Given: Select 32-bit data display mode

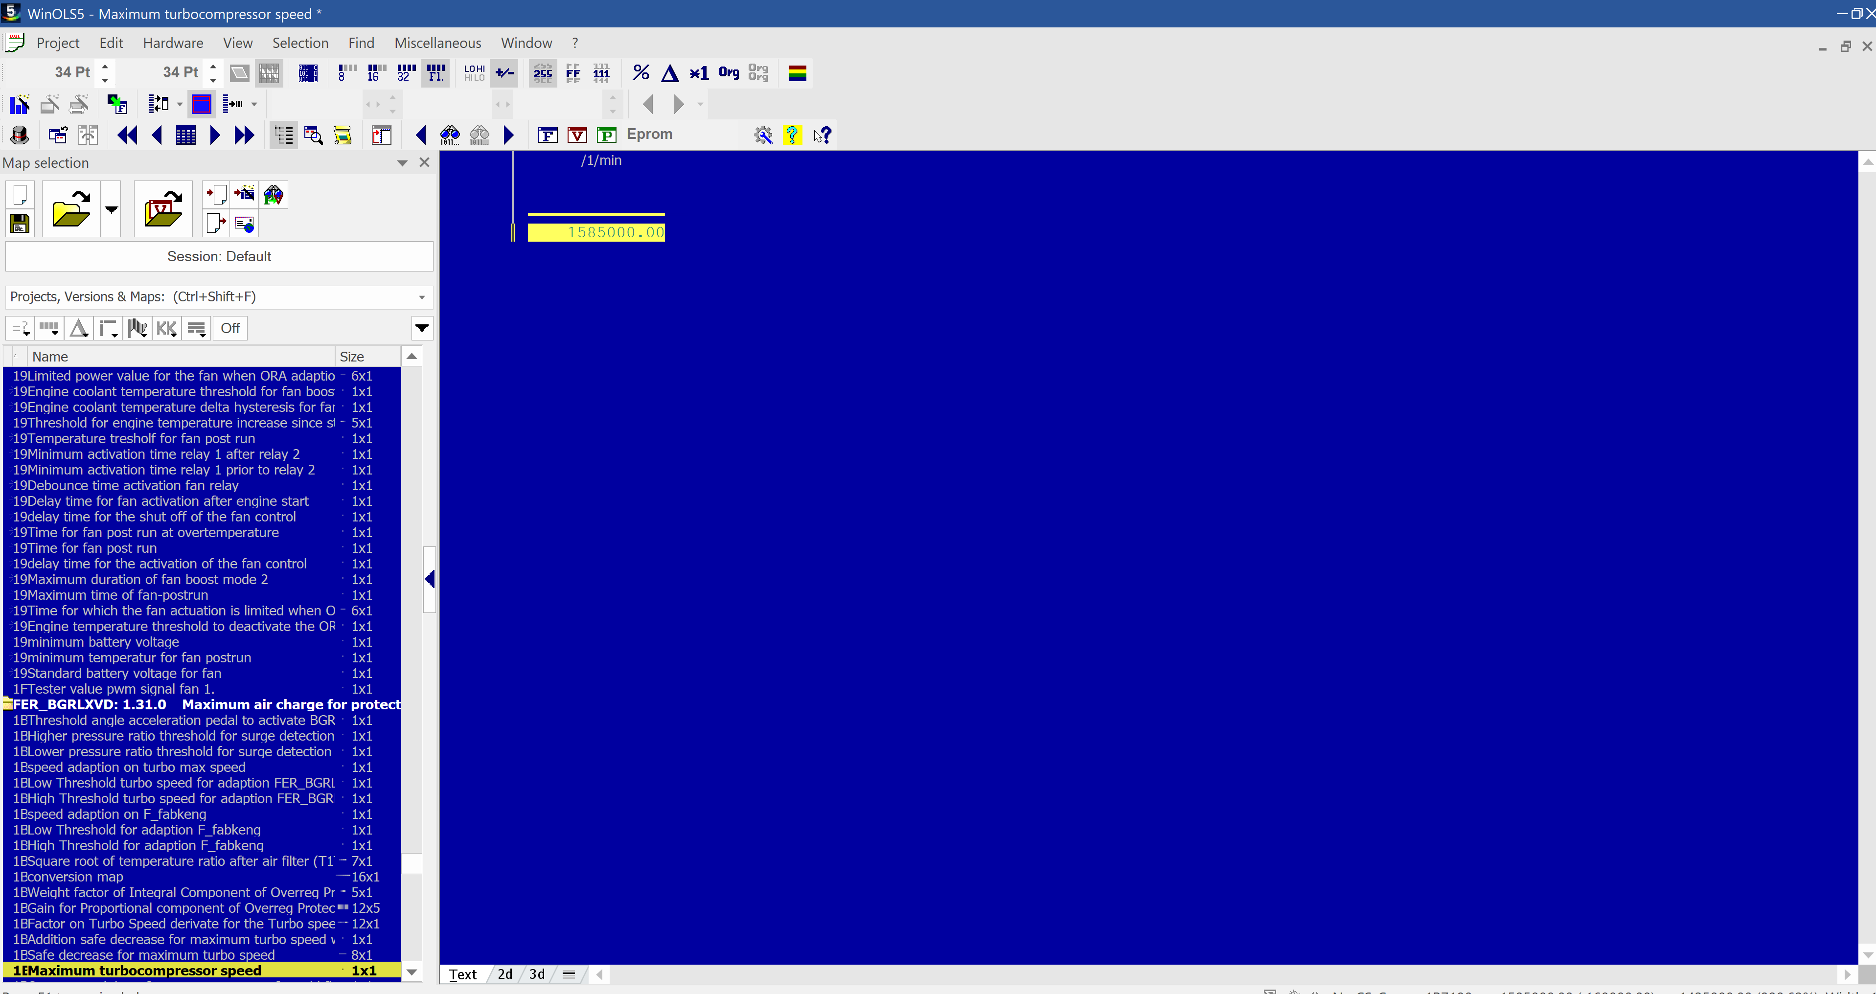Looking at the screenshot, I should point(406,73).
